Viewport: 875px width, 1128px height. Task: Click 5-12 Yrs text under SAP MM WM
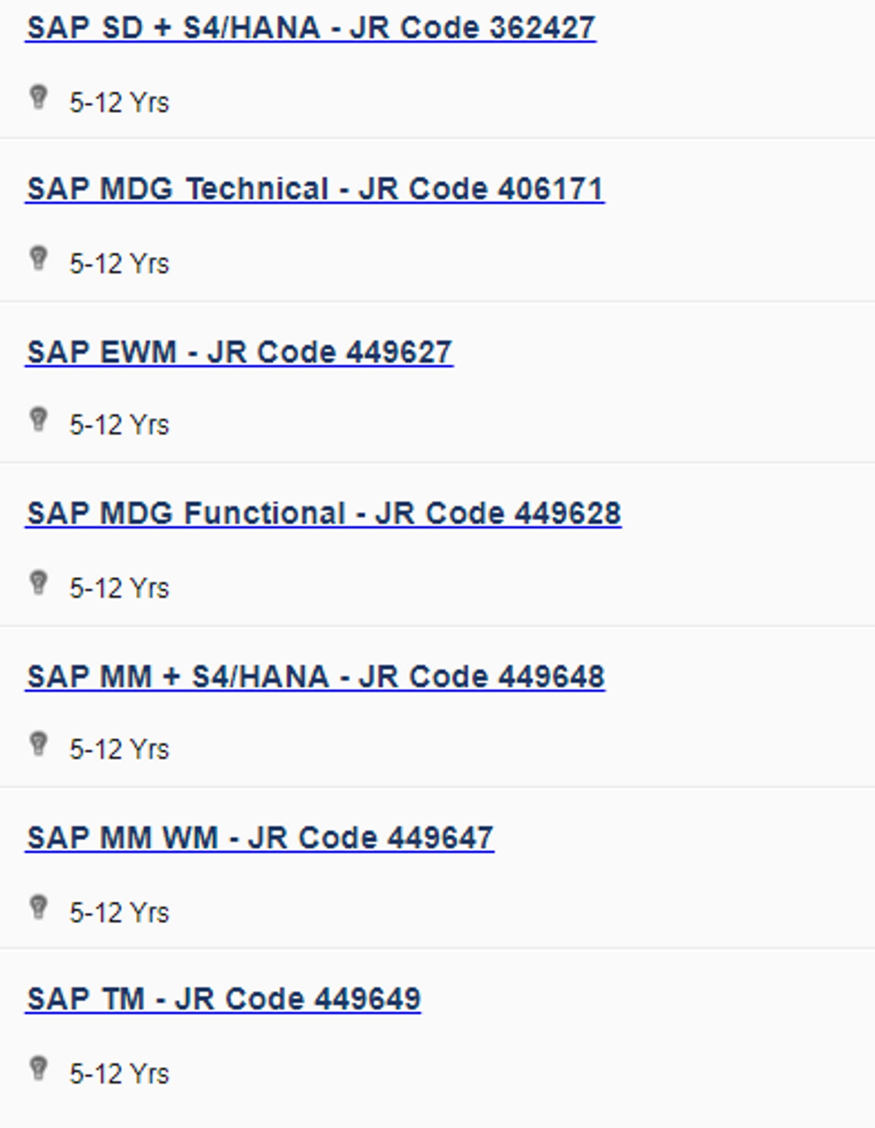(x=119, y=913)
